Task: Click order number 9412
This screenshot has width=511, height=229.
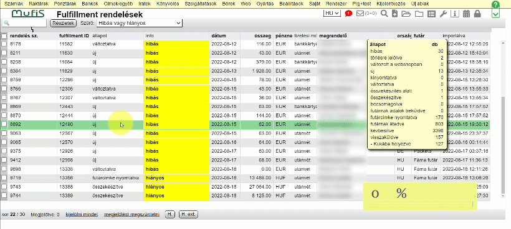Action: click(x=15, y=160)
